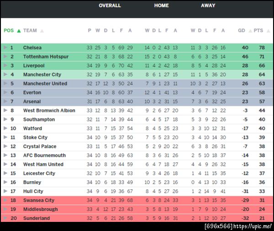Click Chelsea's 78 points value
The height and width of the screenshot is (231, 274).
pos(262,47)
